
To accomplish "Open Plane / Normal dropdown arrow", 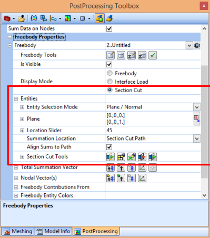I will [x=197, y=107].
